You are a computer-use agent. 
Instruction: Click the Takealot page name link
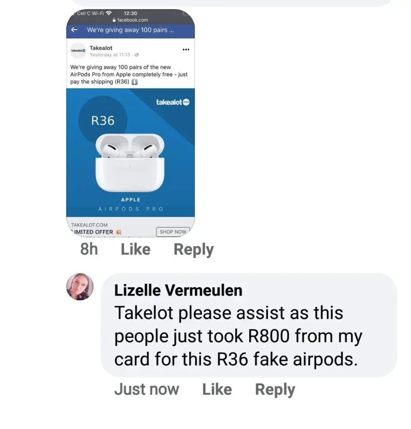pos(101,48)
